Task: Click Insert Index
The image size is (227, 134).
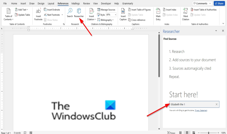Action: tap(170, 10)
